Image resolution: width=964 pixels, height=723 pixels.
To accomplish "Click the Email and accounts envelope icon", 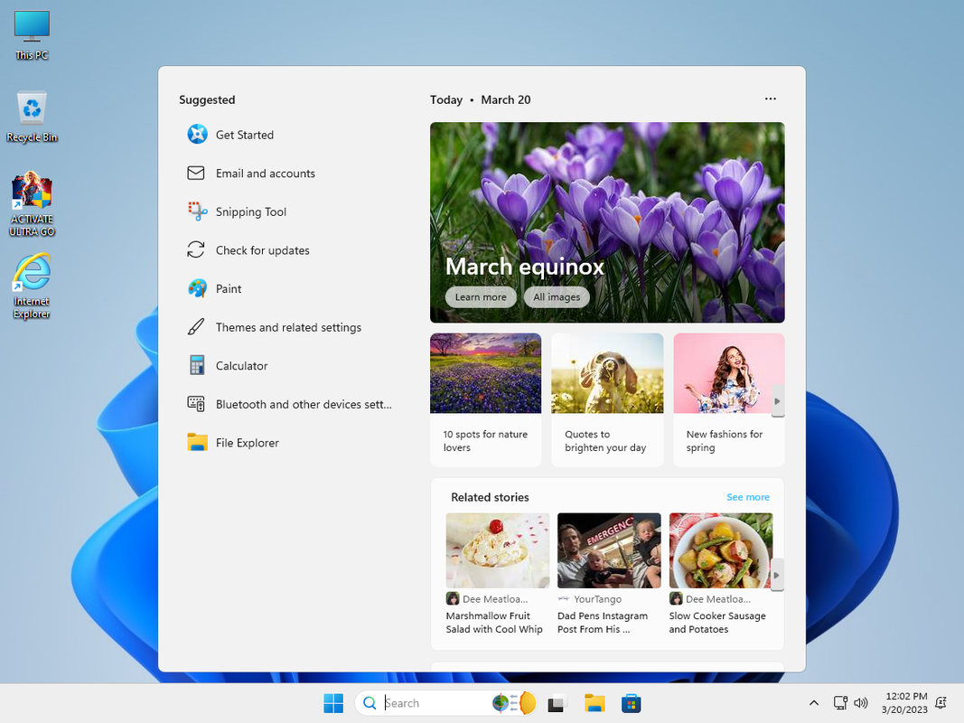I will tap(196, 173).
